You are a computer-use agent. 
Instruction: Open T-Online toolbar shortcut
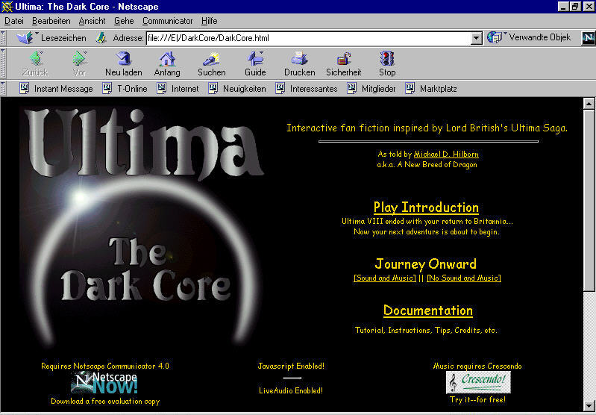tap(125, 89)
